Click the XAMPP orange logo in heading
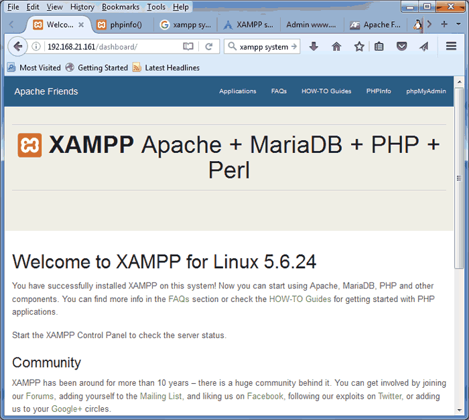This screenshot has width=469, height=420. 29,145
